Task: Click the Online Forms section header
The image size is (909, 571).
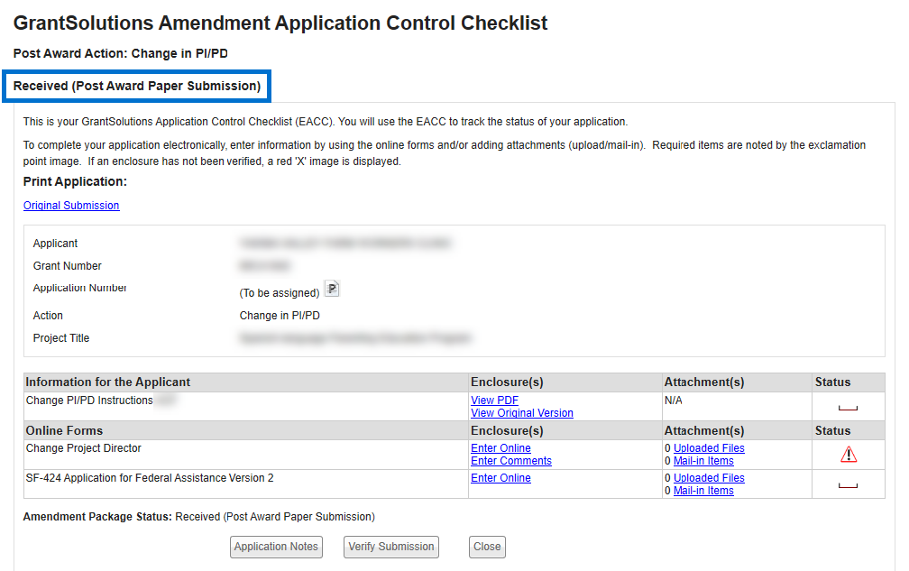Action: pos(64,431)
